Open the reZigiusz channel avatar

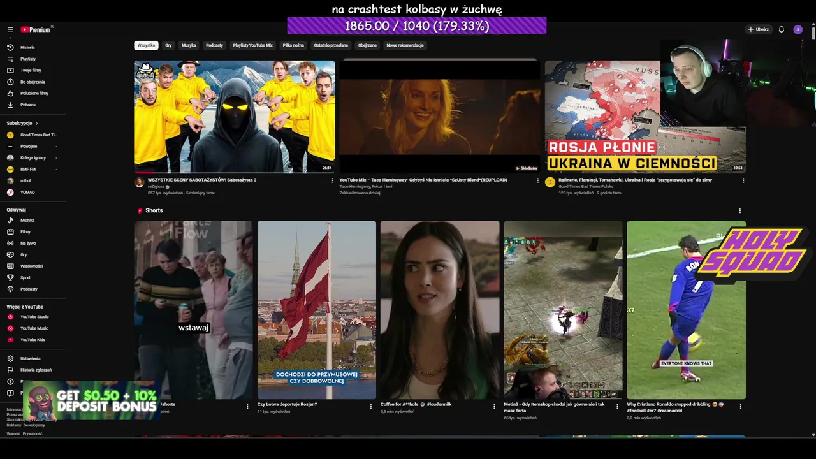click(139, 182)
